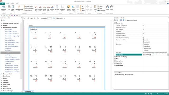Select Basic Addition exercise set

click(x=8, y=30)
